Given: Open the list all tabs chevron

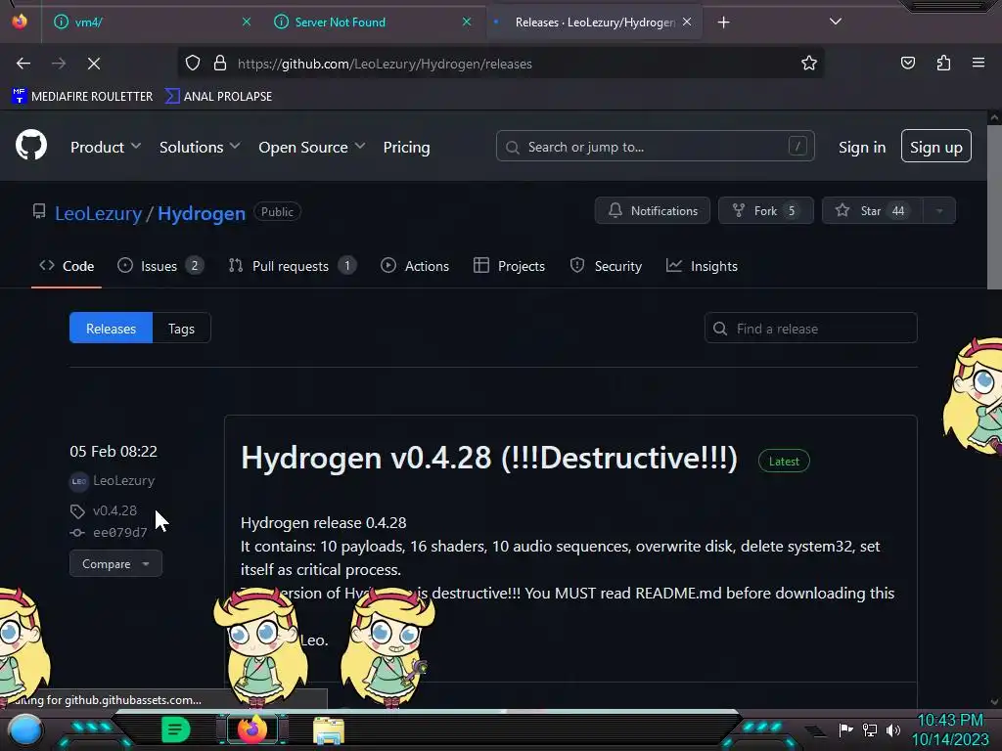Looking at the screenshot, I should 836,22.
